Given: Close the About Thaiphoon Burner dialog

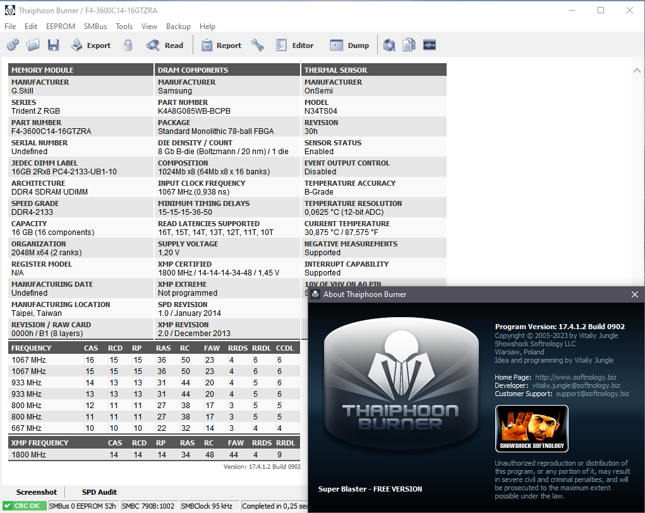Looking at the screenshot, I should tap(635, 294).
